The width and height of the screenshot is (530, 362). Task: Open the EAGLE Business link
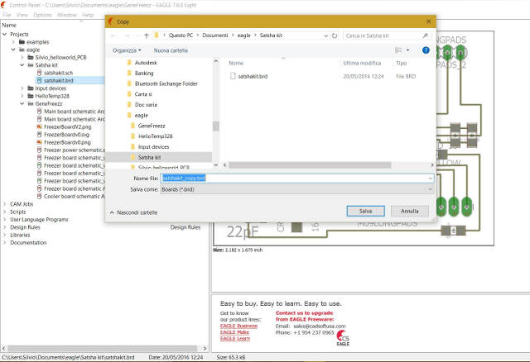click(x=238, y=326)
